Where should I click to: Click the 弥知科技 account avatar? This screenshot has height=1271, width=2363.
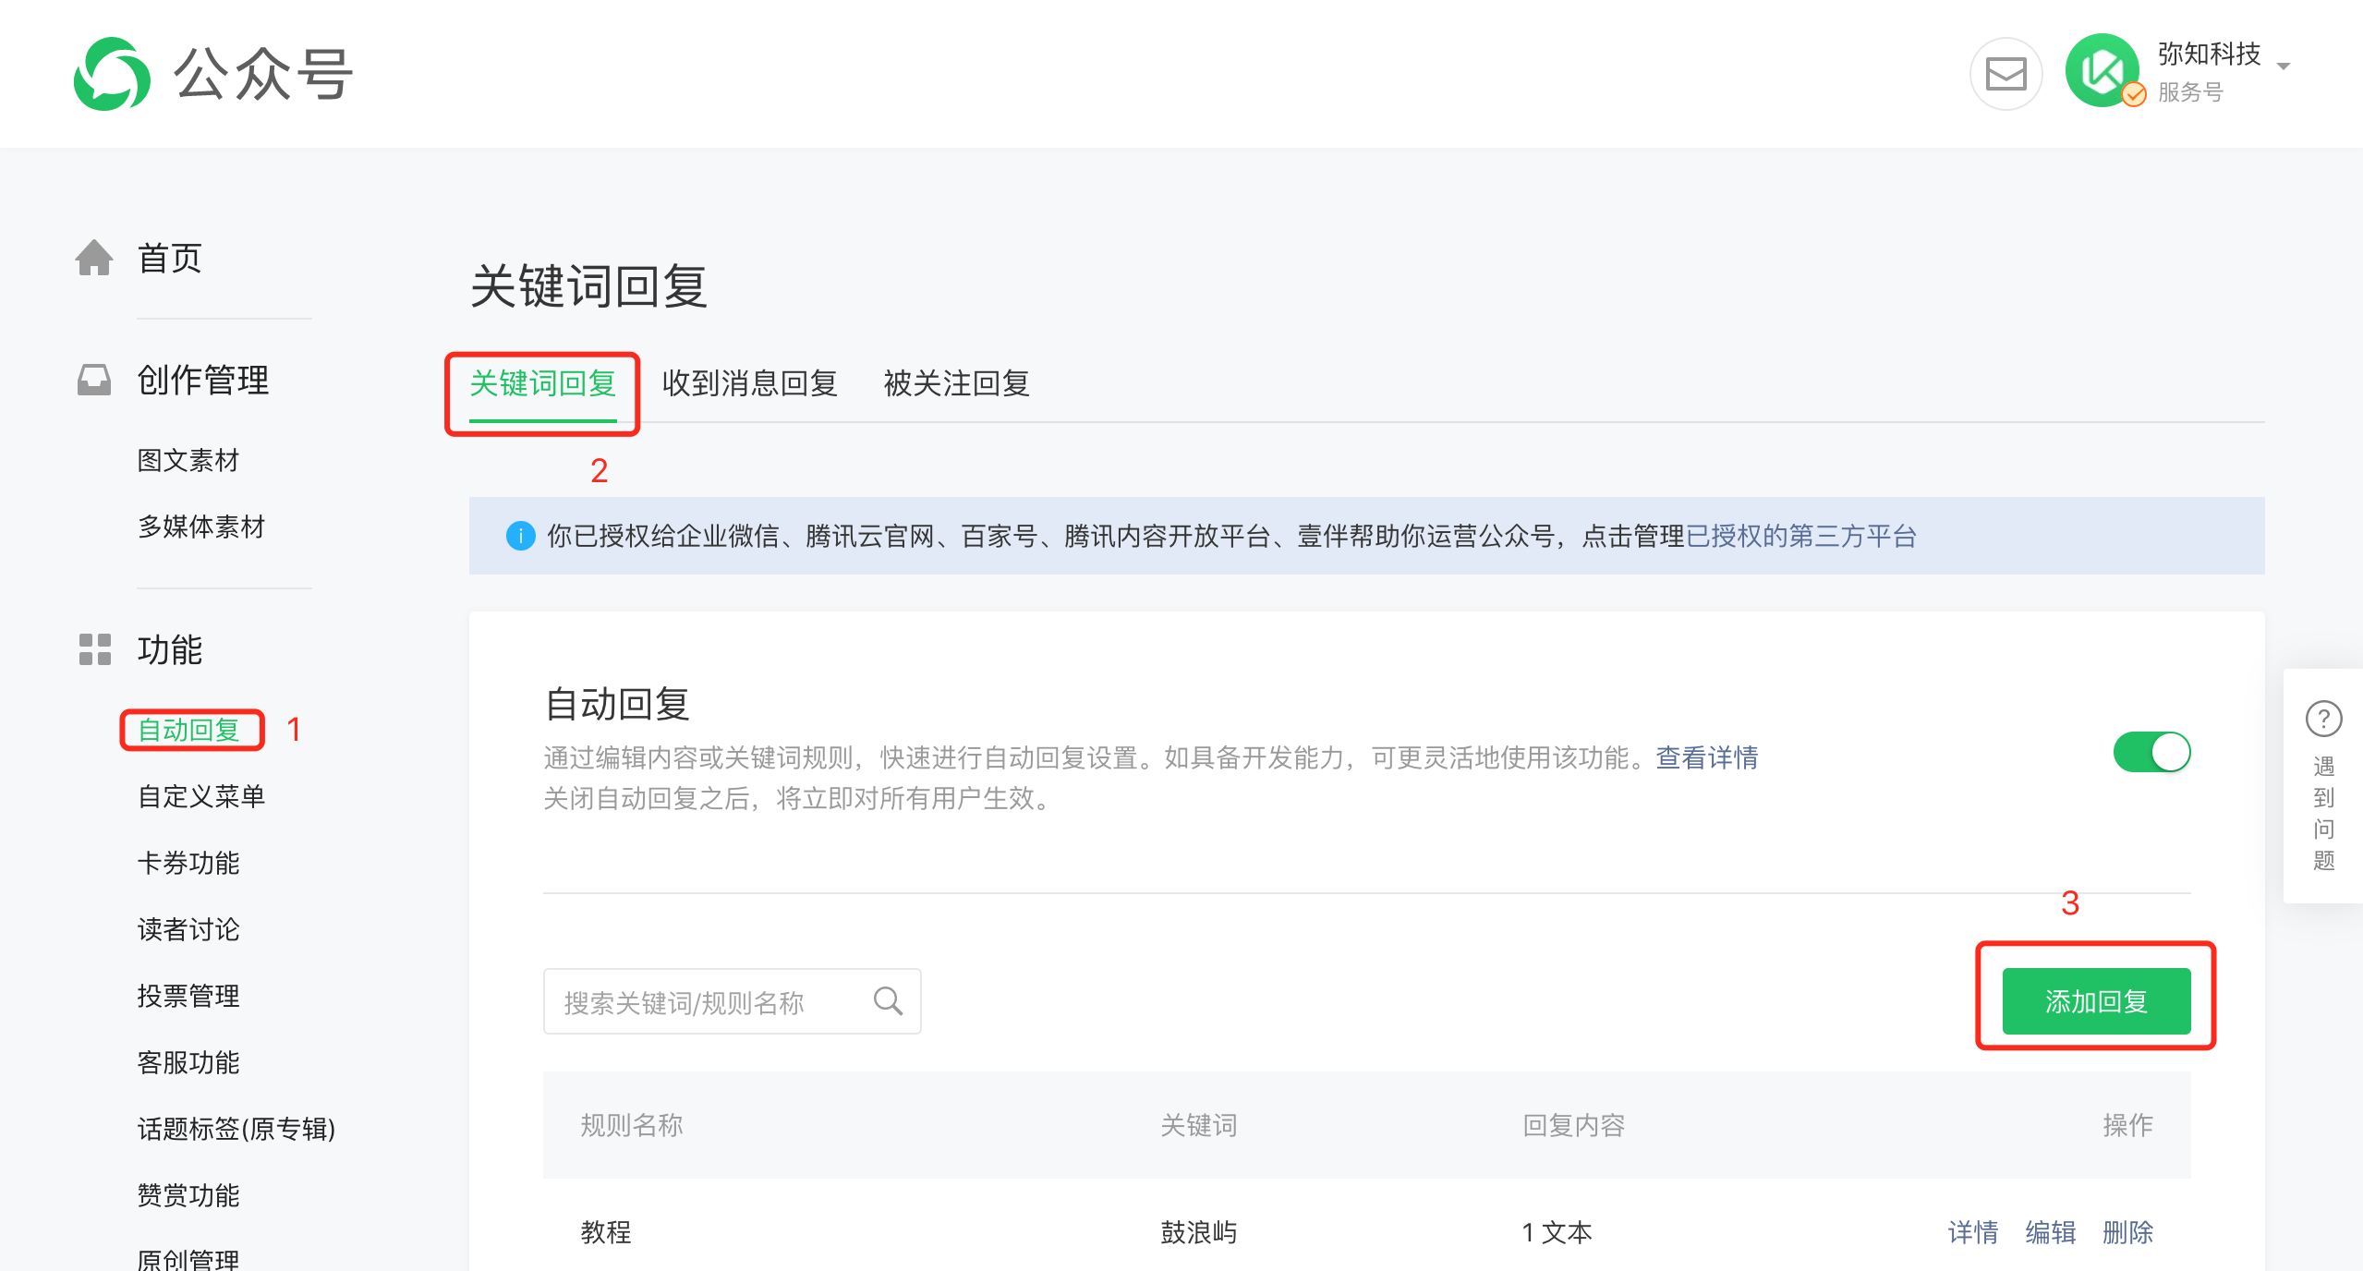pos(2103,72)
